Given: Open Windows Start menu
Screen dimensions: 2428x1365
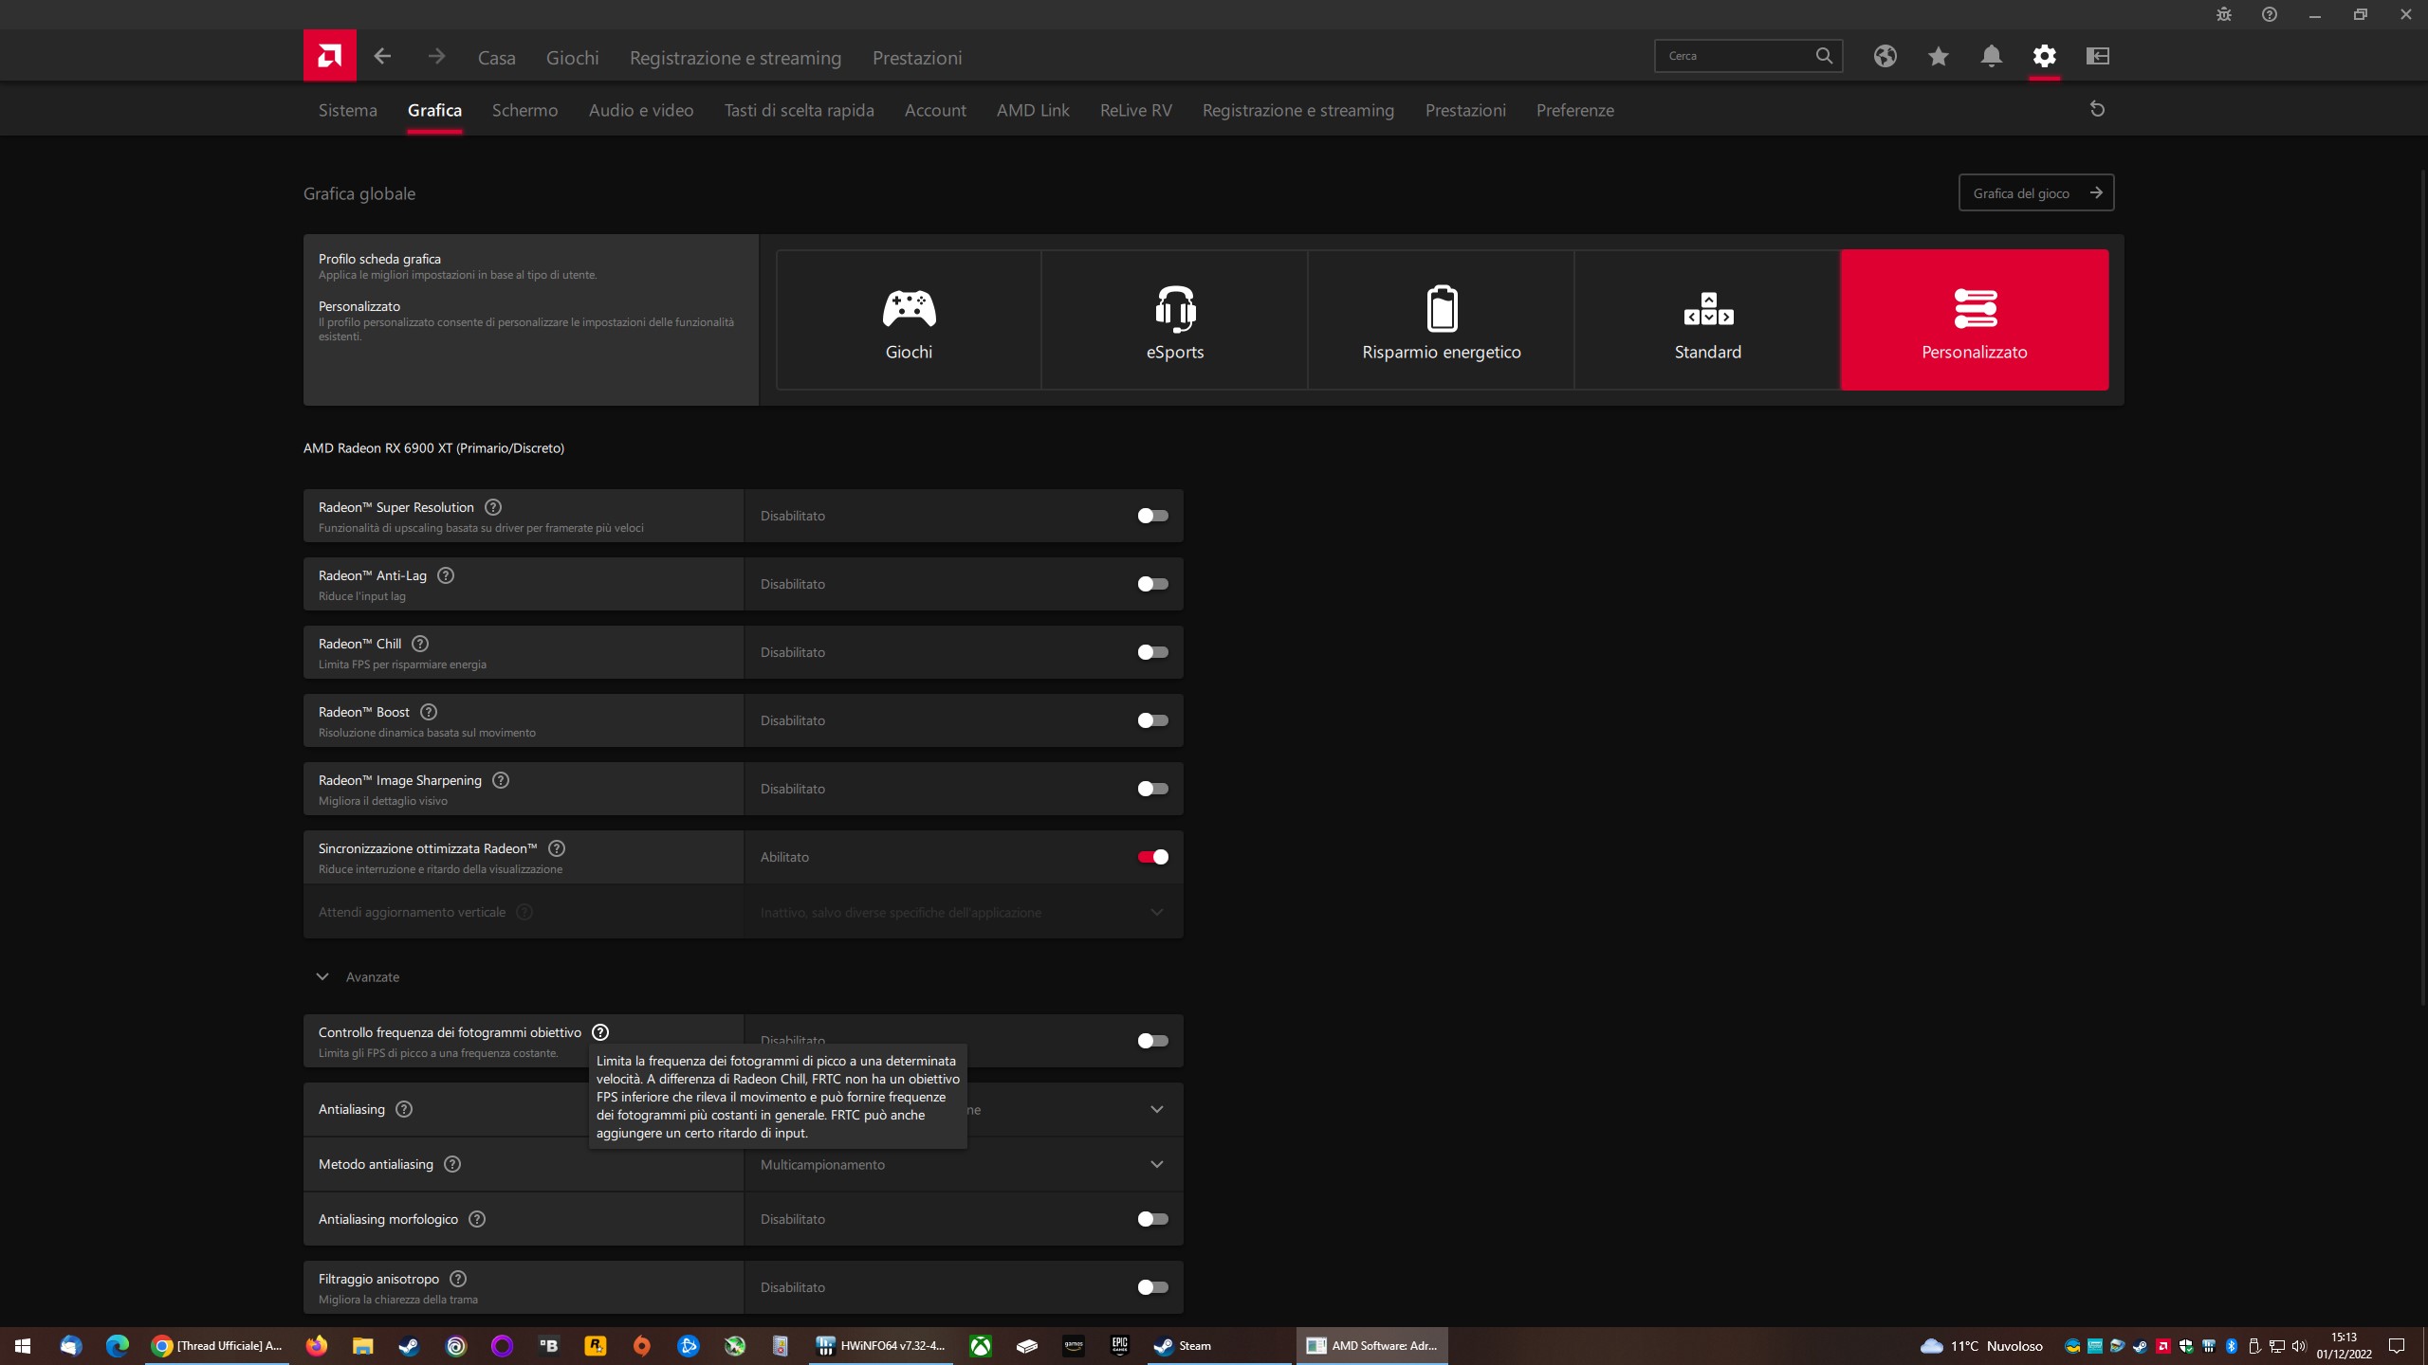Looking at the screenshot, I should [x=23, y=1345].
